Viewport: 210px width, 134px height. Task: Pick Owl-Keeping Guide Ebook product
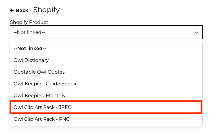click(106, 84)
